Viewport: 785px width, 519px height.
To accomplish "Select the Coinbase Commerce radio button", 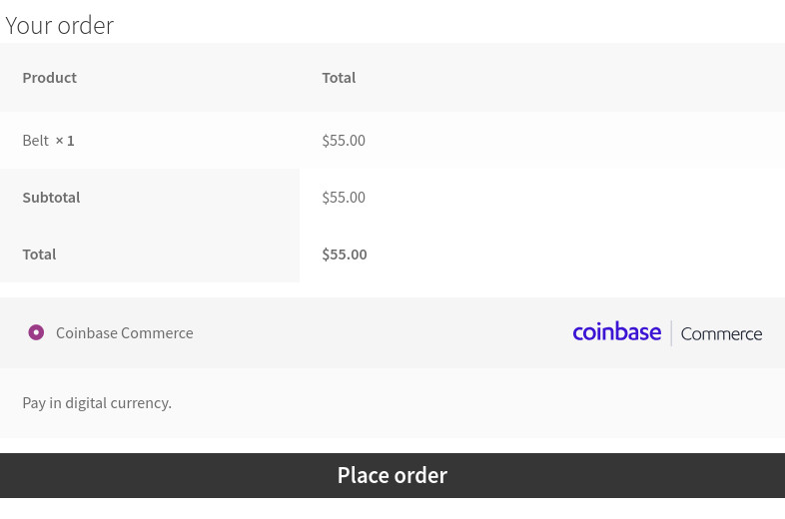I will point(36,332).
